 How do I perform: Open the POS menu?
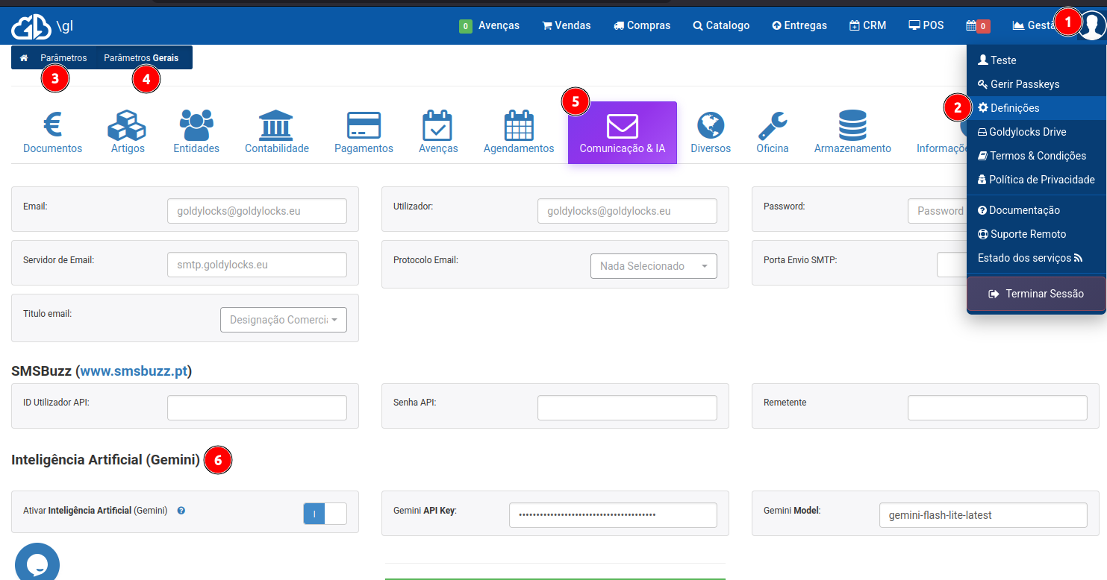926,25
